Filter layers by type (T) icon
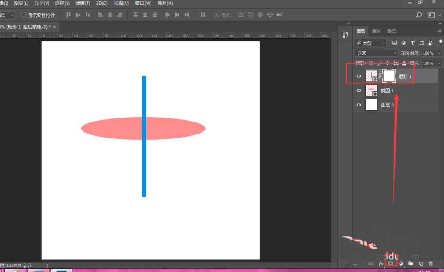 pyautogui.click(x=412, y=43)
